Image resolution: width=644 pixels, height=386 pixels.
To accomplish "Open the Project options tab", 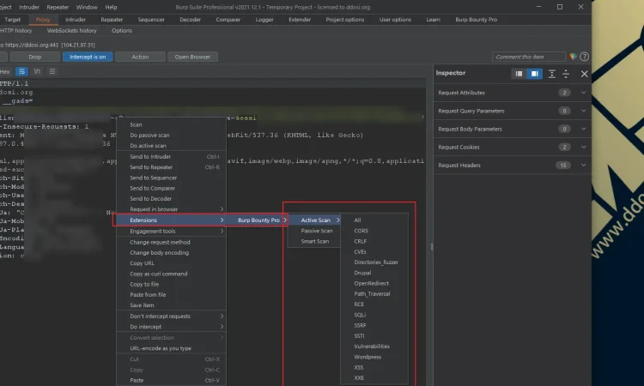I will click(345, 20).
